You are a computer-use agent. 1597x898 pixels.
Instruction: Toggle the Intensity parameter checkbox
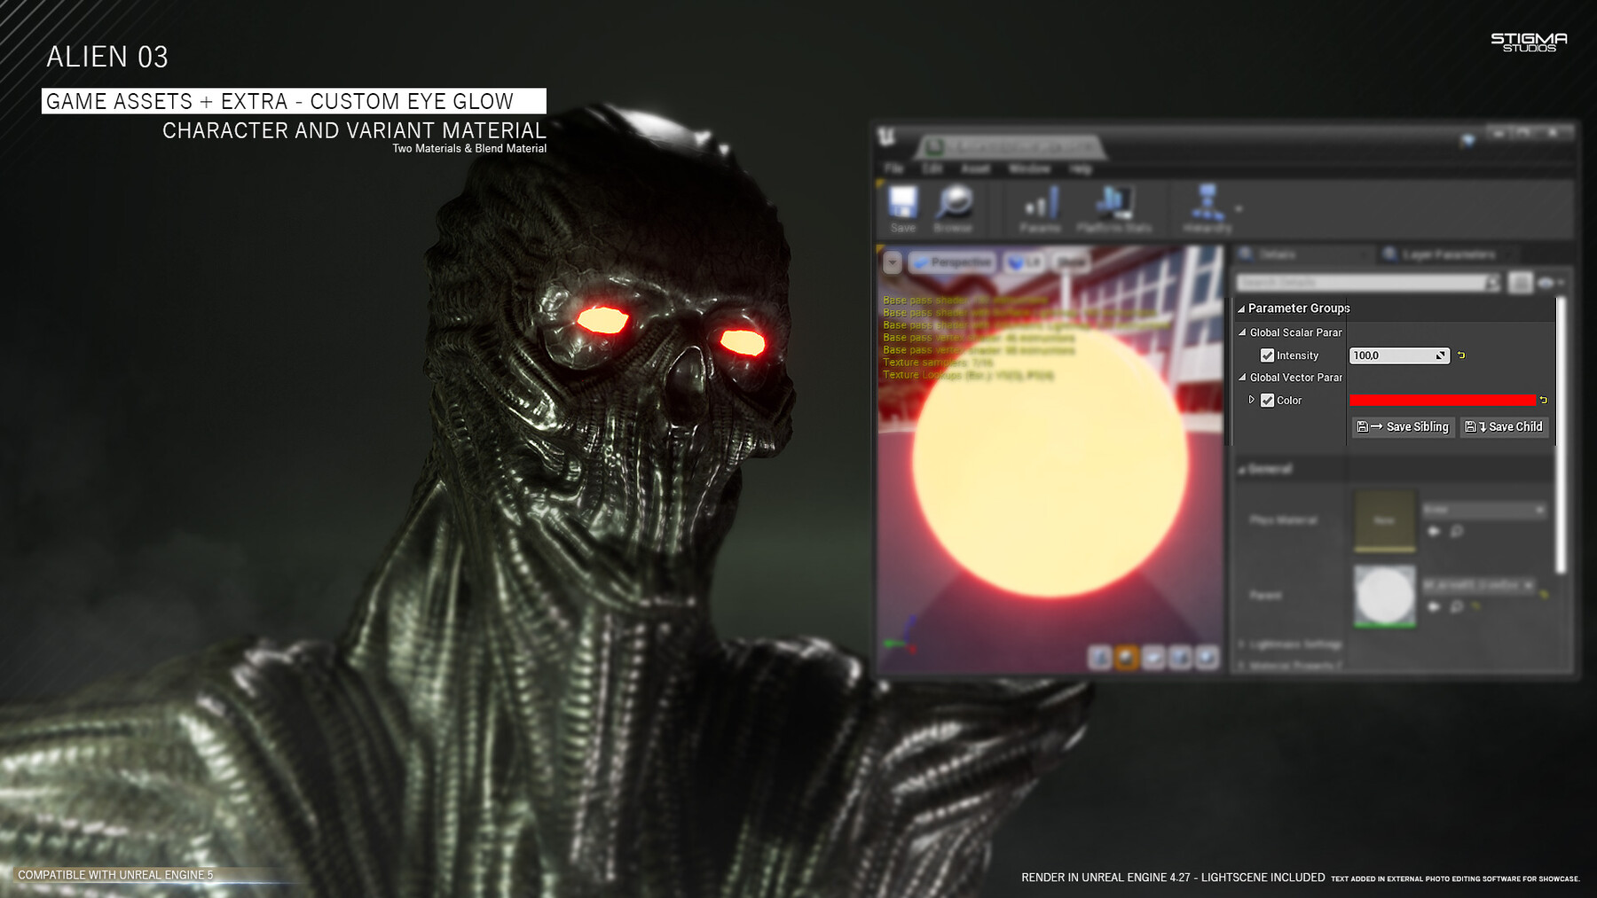1269,355
